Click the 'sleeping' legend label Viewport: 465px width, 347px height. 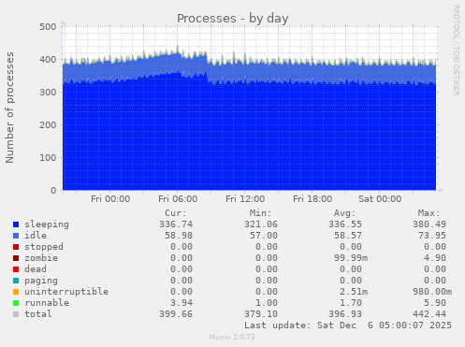coord(47,224)
